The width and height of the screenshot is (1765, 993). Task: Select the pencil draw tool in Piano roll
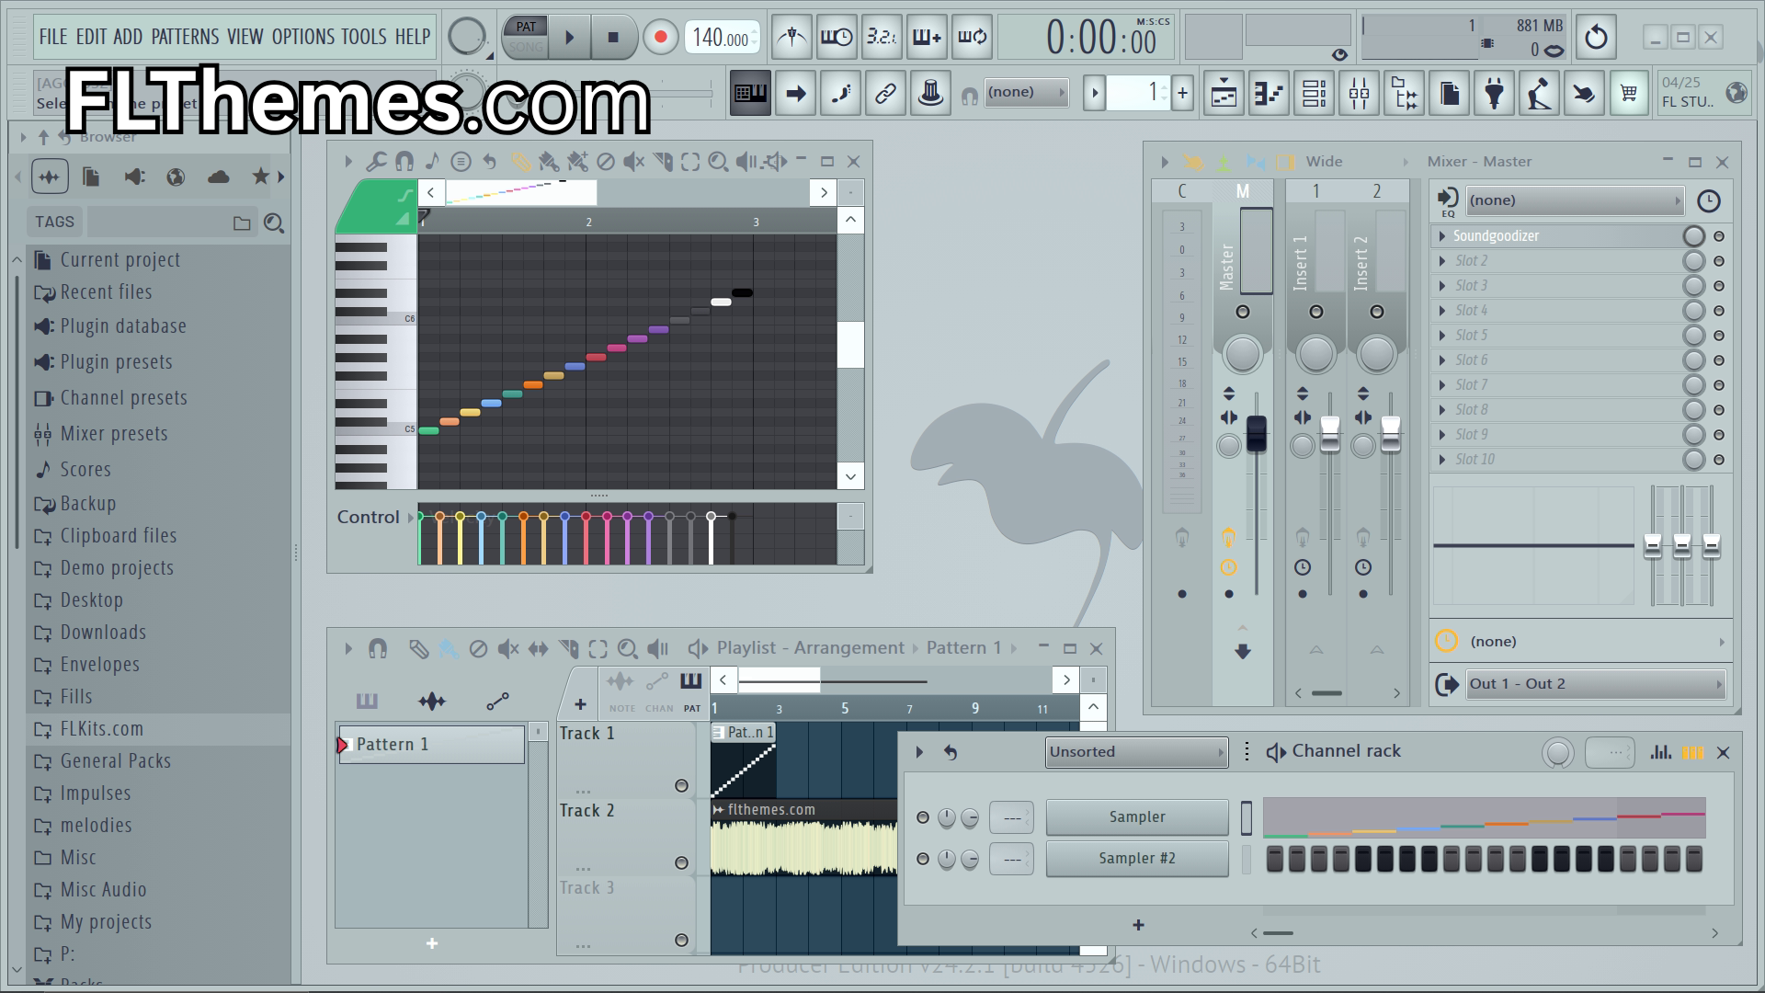tap(520, 162)
